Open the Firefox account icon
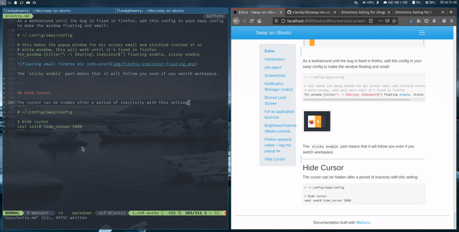This screenshot has height=232, width=459. click(x=434, y=21)
